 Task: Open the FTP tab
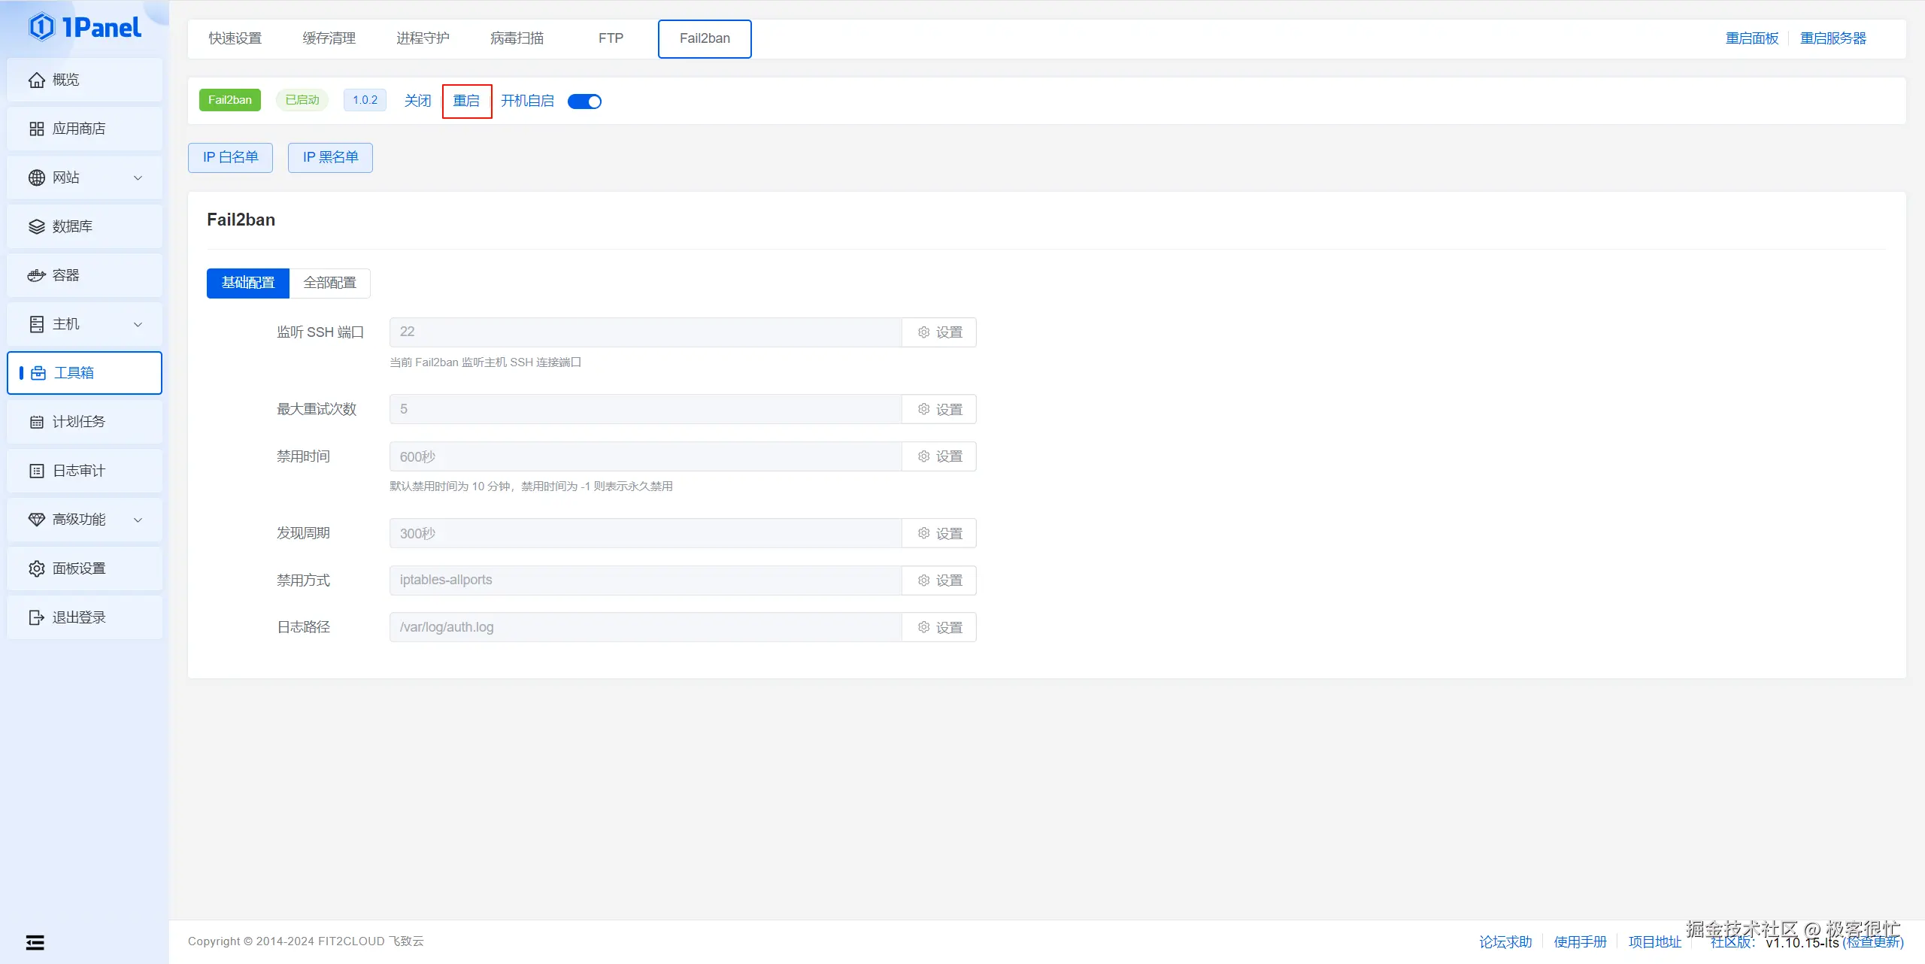pyautogui.click(x=611, y=38)
